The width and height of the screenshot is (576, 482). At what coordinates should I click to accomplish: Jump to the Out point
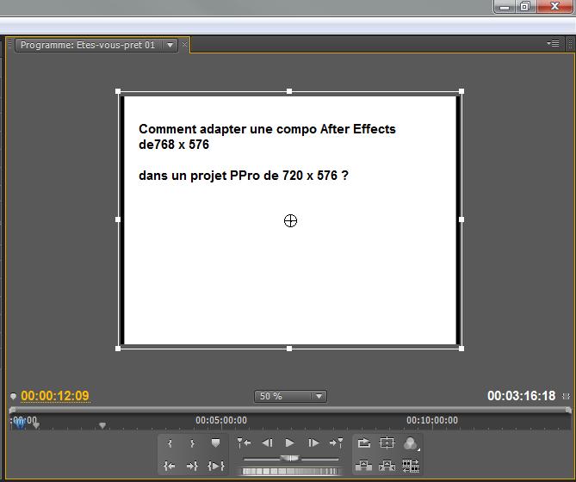(x=192, y=466)
